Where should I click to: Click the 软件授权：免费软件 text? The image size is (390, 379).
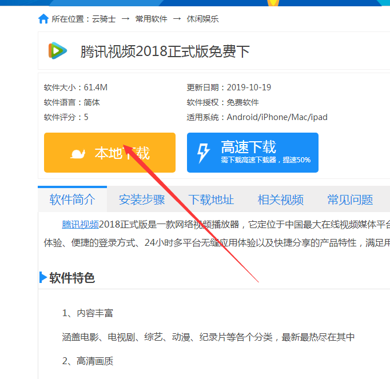click(223, 102)
